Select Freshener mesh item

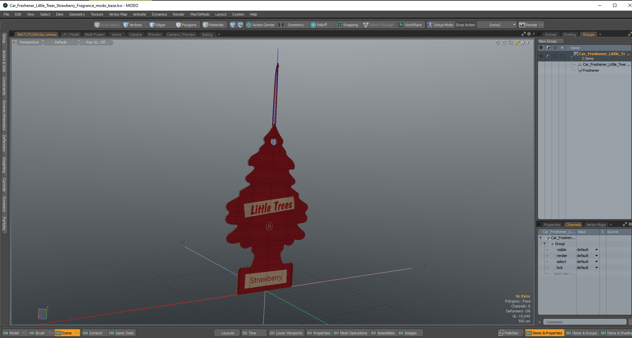click(590, 70)
